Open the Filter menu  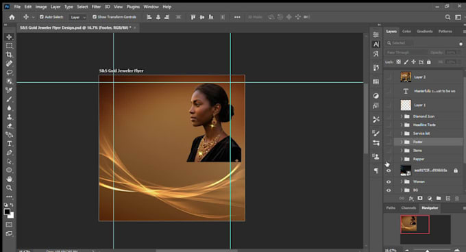[x=96, y=7]
